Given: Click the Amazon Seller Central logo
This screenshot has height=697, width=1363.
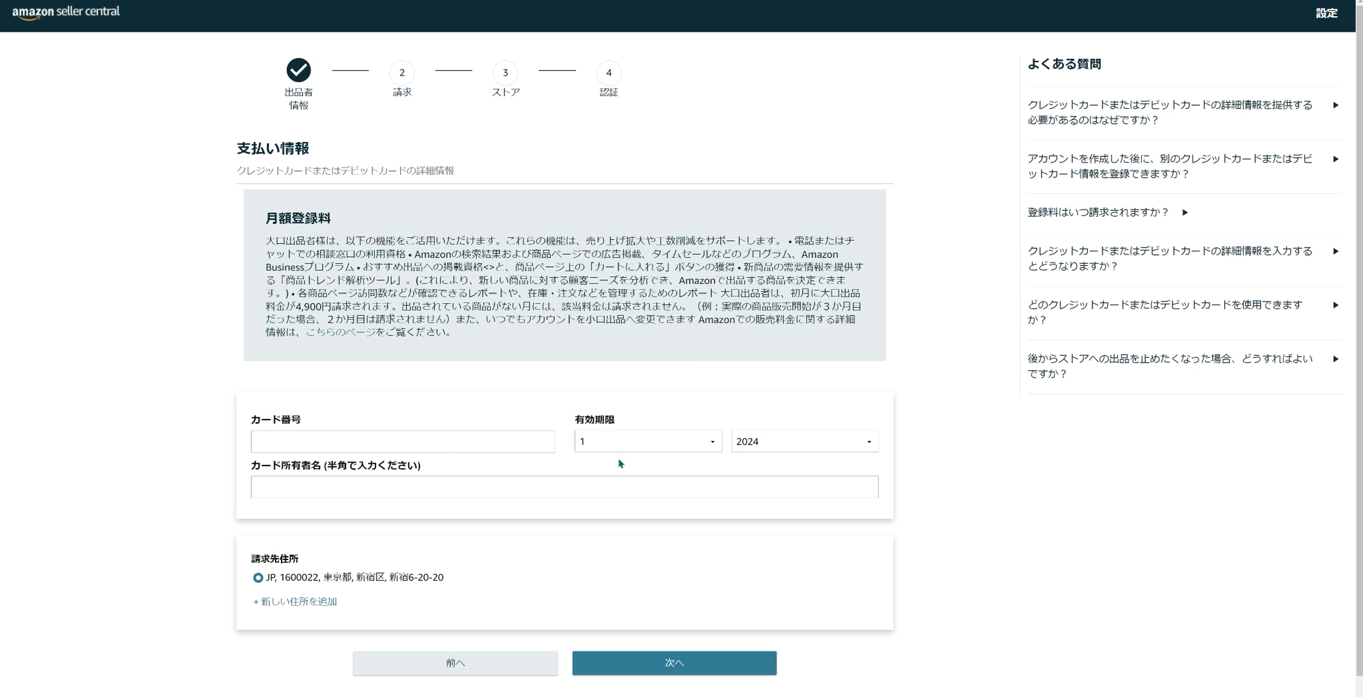Looking at the screenshot, I should point(66,13).
